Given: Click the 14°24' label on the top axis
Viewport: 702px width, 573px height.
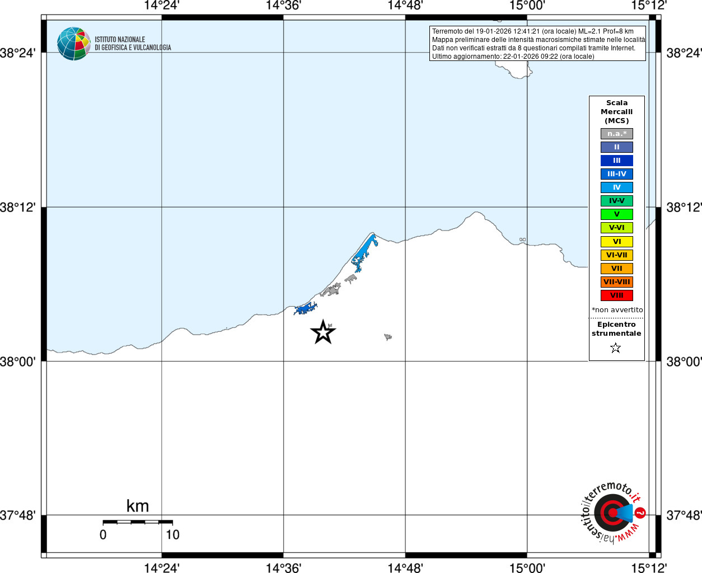Looking at the screenshot, I should [x=162, y=6].
